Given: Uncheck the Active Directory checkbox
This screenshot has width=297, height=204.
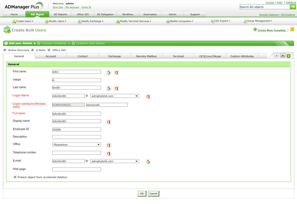Looking at the screenshot, I should pos(5,50).
